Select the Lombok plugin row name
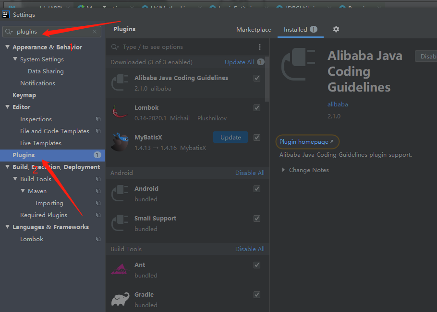 point(146,108)
